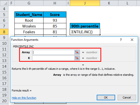Click the PERCENTILE.INC group label

click(x=23, y=46)
